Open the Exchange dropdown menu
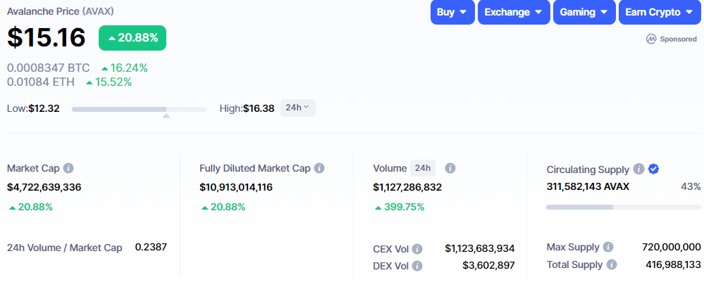This screenshot has height=287, width=704. (x=514, y=12)
